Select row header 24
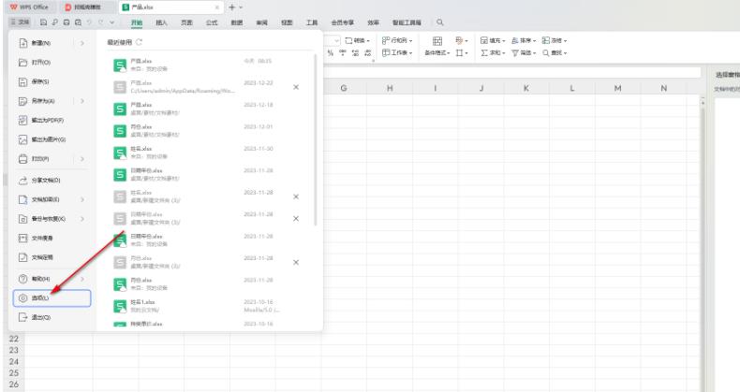Viewport: 740px width, 392px height. pyautogui.click(x=14, y=361)
